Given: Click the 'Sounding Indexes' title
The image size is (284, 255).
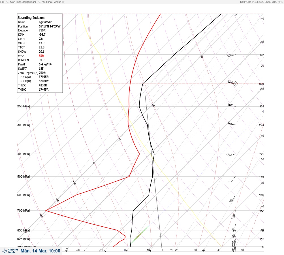Looking at the screenshot, I should [x=31, y=18].
